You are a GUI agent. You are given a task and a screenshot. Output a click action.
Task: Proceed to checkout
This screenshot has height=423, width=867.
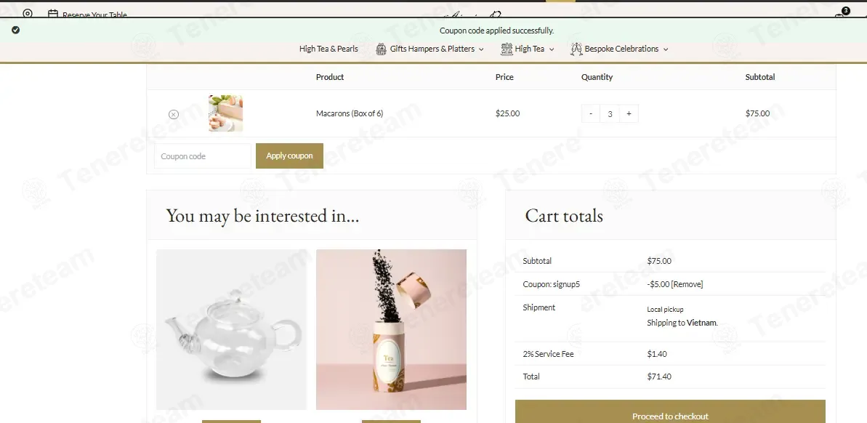(670, 412)
